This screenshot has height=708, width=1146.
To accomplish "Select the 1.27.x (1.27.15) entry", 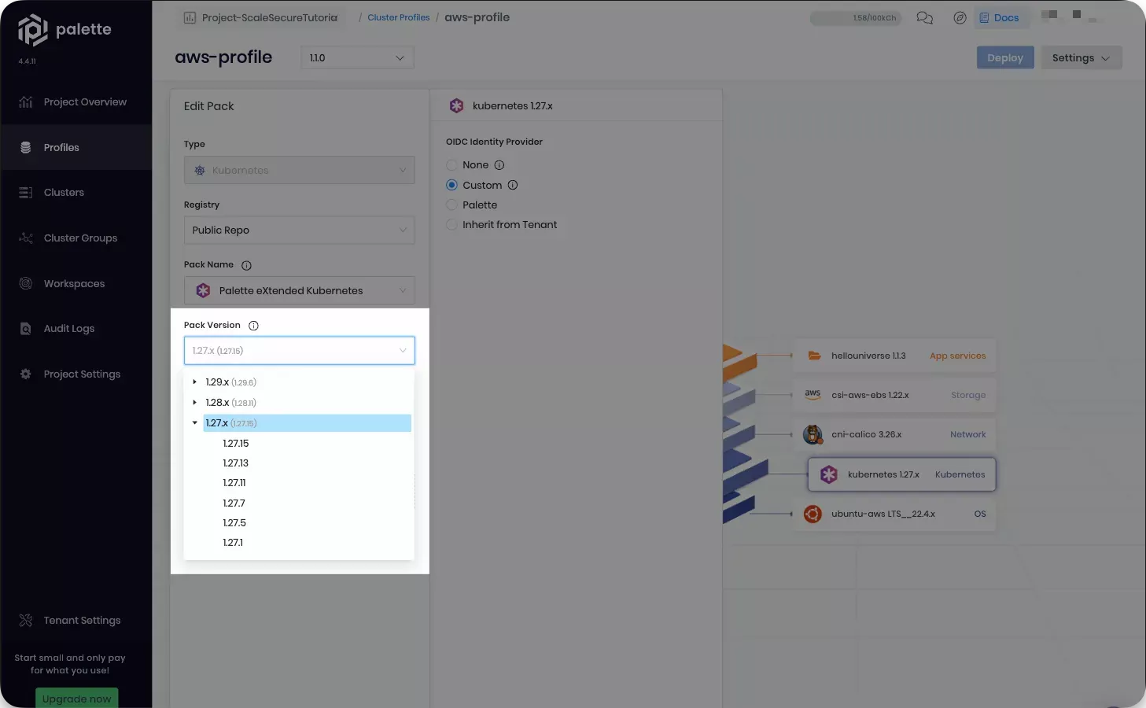I will 307,423.
